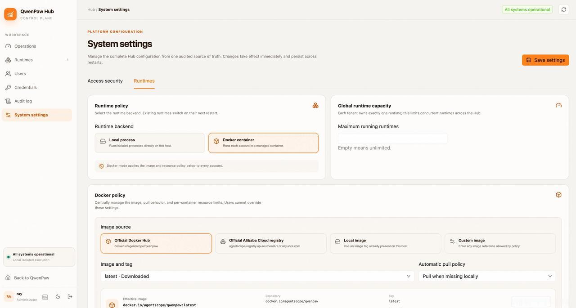Select Docker container runtime backend

263,143
